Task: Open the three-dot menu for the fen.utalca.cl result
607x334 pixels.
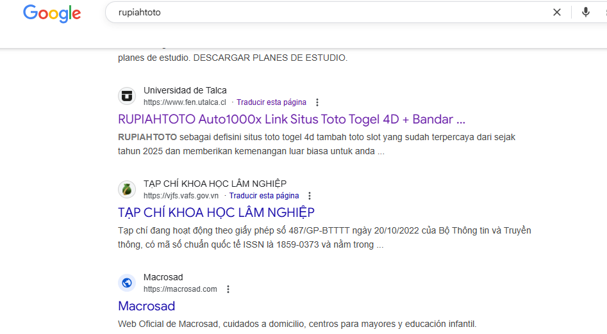Action: (x=317, y=102)
